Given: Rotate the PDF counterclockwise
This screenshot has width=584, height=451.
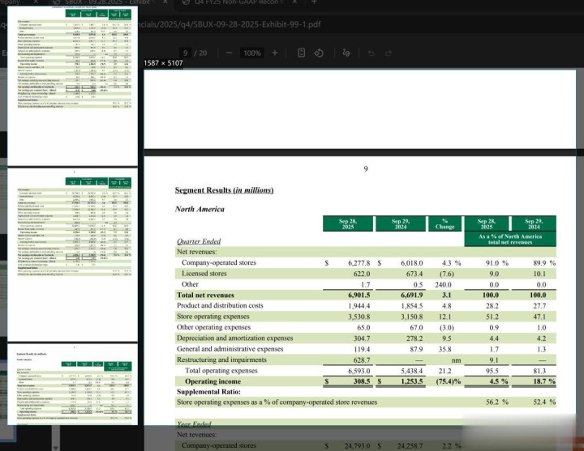Looking at the screenshot, I should click(319, 53).
